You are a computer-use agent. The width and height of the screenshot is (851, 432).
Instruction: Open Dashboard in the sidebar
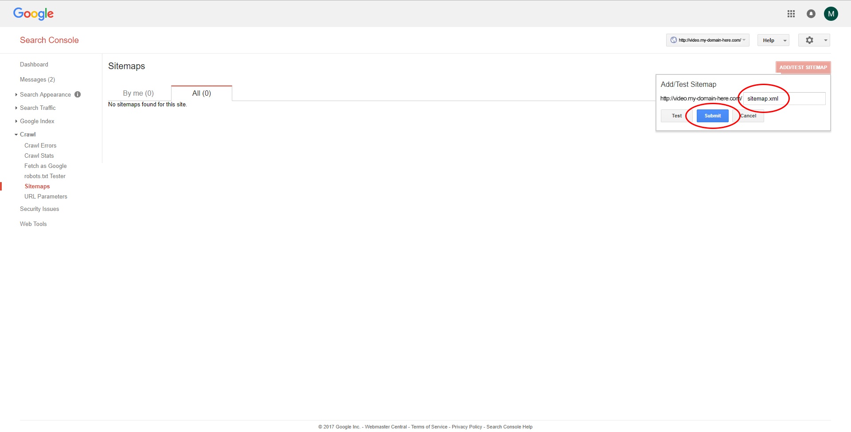(34, 64)
